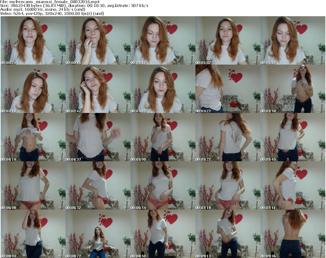Select the thumbnail stamped 00:00:46

click(98, 40)
